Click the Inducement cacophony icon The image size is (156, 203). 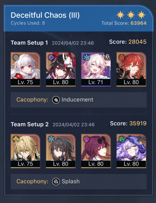(56, 100)
